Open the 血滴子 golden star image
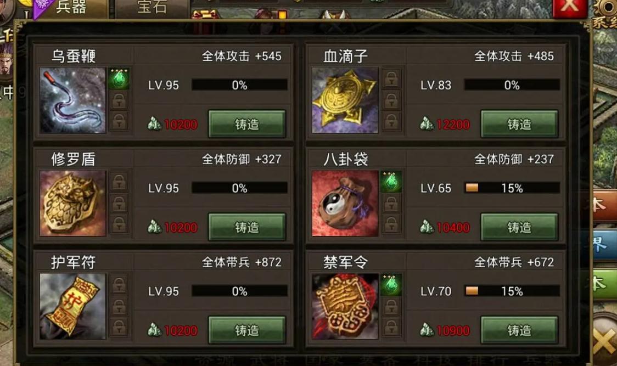The height and width of the screenshot is (366, 617). [x=345, y=100]
